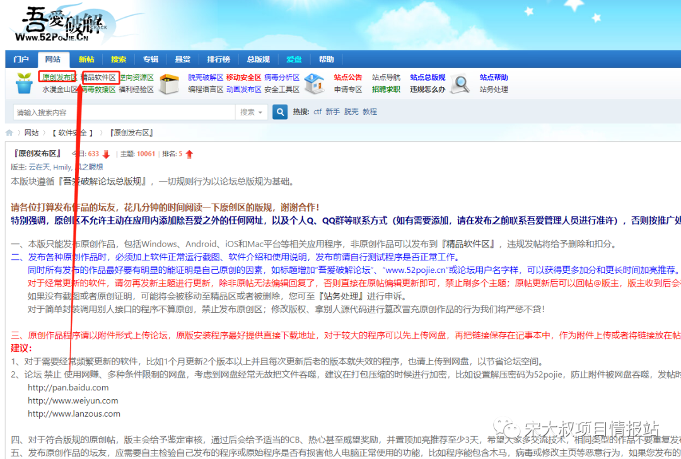This screenshot has height=459, width=681.
Task: Open the 门户 nav tab
Action: pos(21,59)
